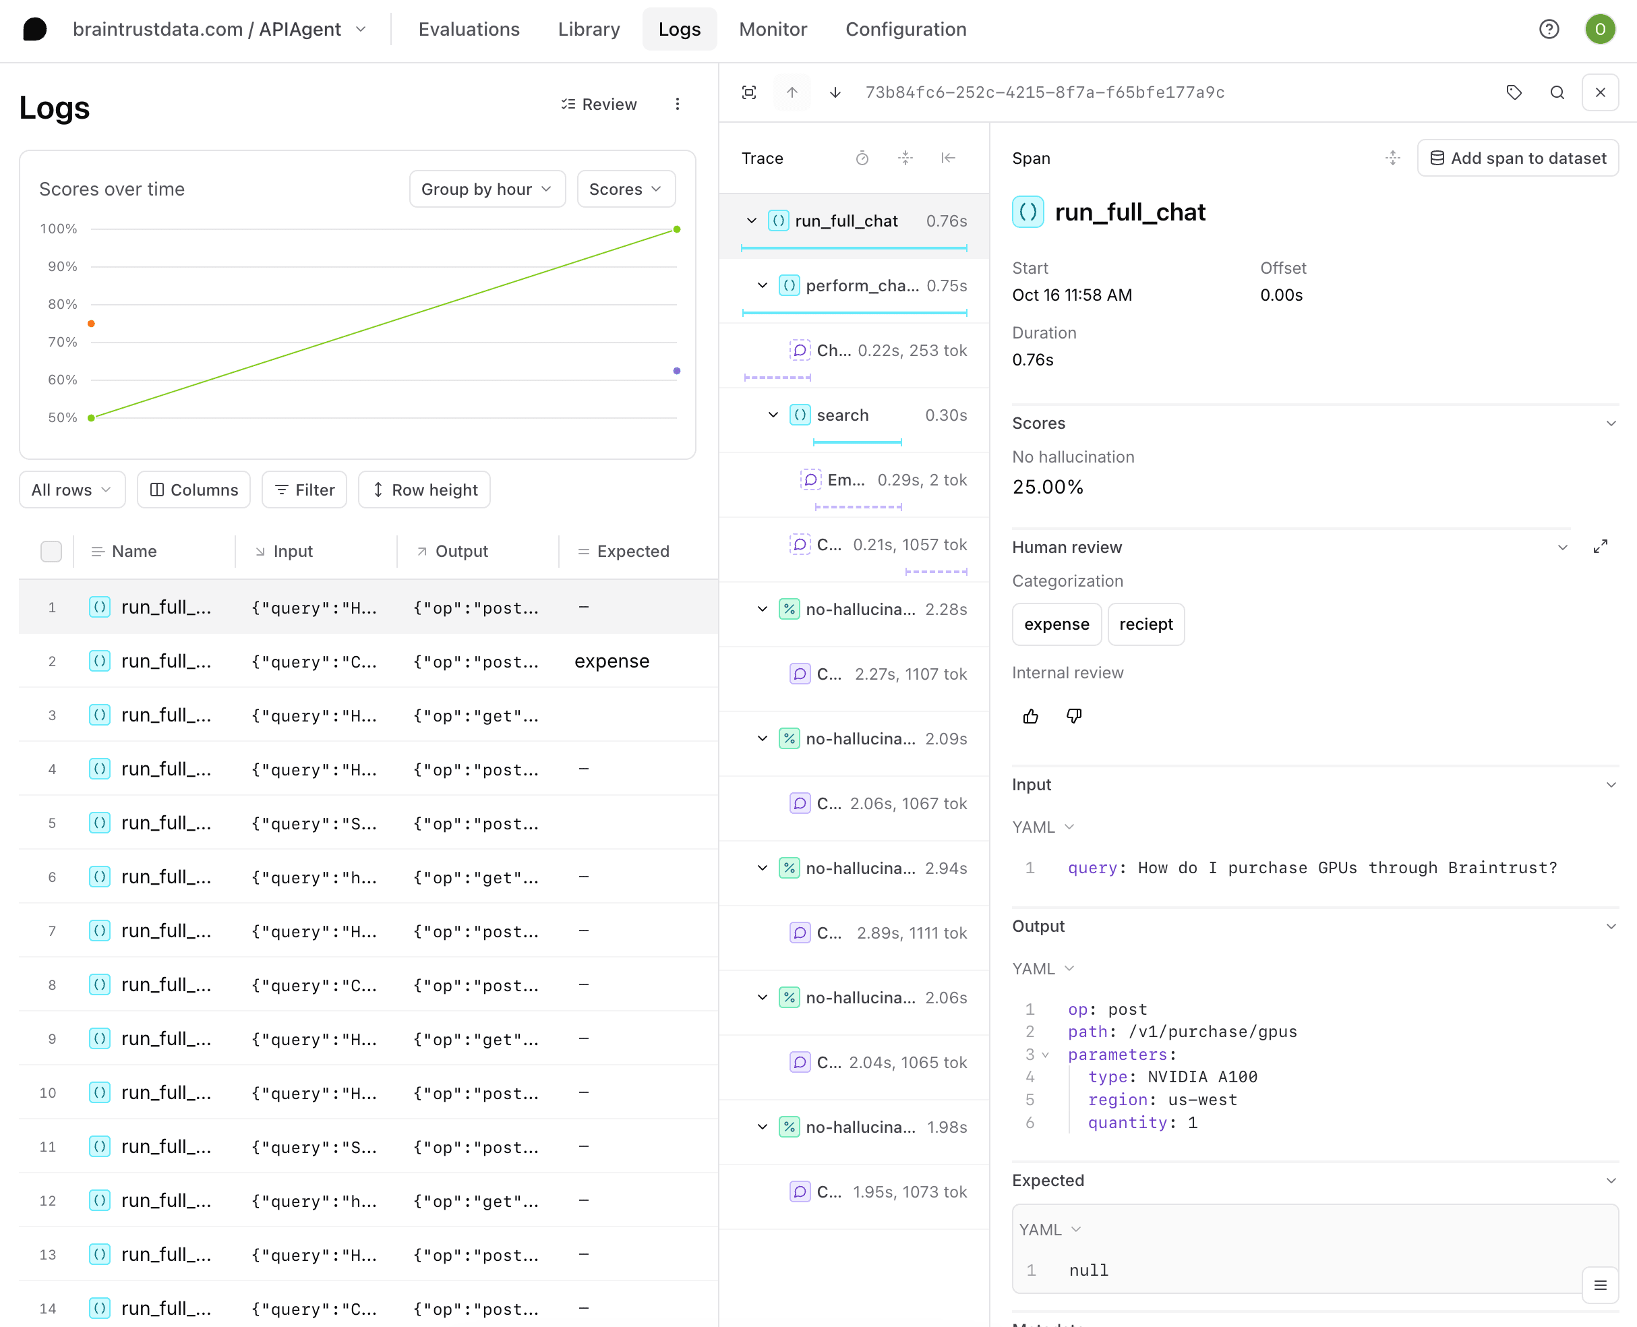Image resolution: width=1637 pixels, height=1327 pixels.
Task: Click the timer icon in Trace panel
Action: point(862,158)
